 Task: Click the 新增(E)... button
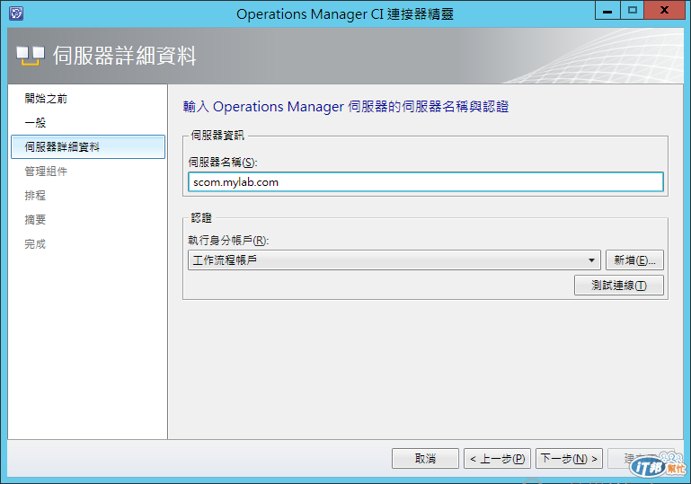click(x=634, y=260)
